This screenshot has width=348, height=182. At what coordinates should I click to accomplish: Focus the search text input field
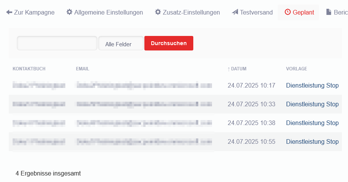pos(57,43)
